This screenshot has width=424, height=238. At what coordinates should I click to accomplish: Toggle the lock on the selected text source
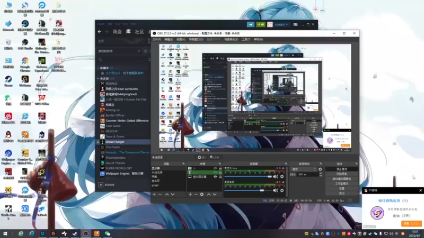[220, 172]
